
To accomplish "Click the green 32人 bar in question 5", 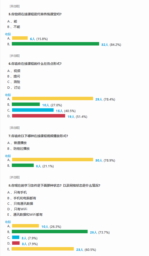I will [56, 44].
